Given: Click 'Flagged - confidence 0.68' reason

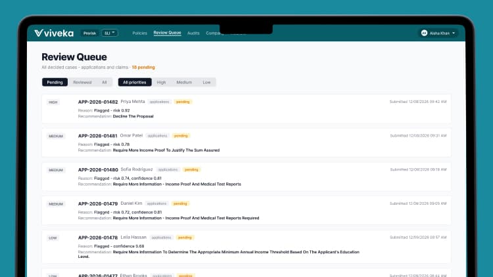Looking at the screenshot, I should click(x=119, y=246).
